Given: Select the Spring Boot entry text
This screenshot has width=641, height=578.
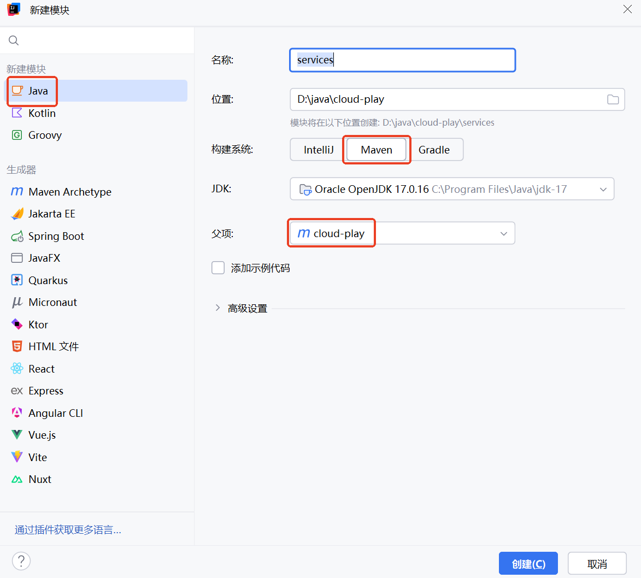Looking at the screenshot, I should tap(56, 236).
